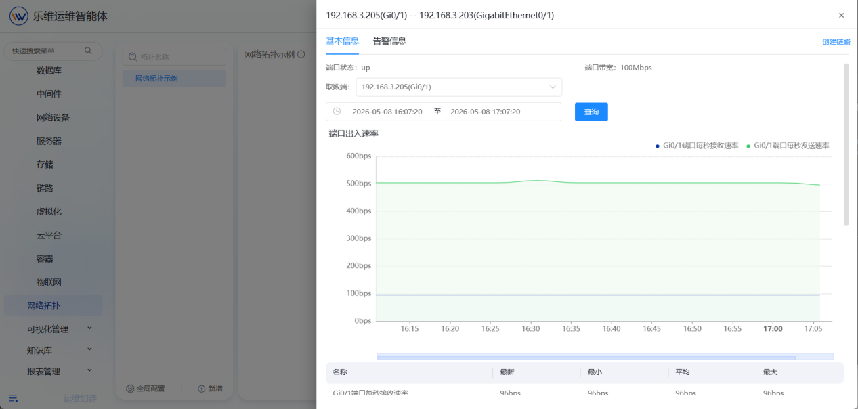Click the 端口出入速率 chart title
The height and width of the screenshot is (409, 858).
(x=353, y=133)
